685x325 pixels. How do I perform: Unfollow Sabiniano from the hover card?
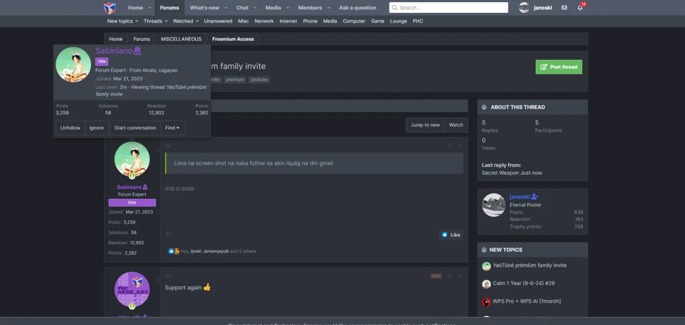(70, 128)
